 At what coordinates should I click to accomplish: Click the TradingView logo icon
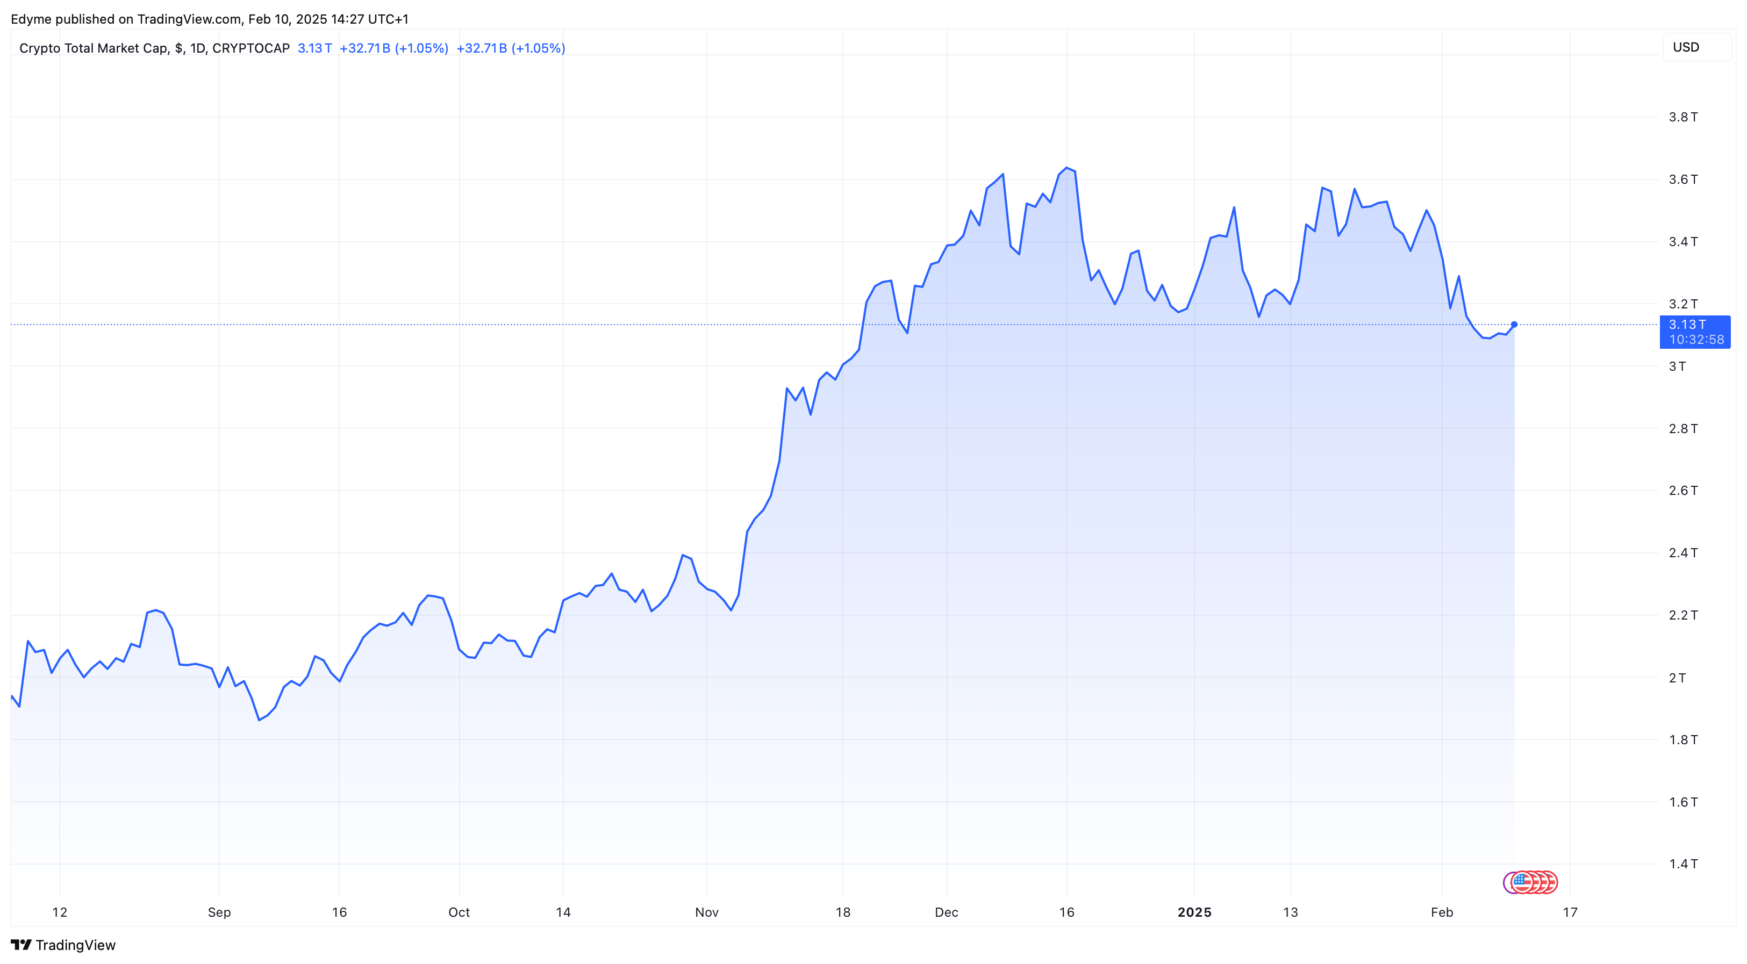pos(21,944)
